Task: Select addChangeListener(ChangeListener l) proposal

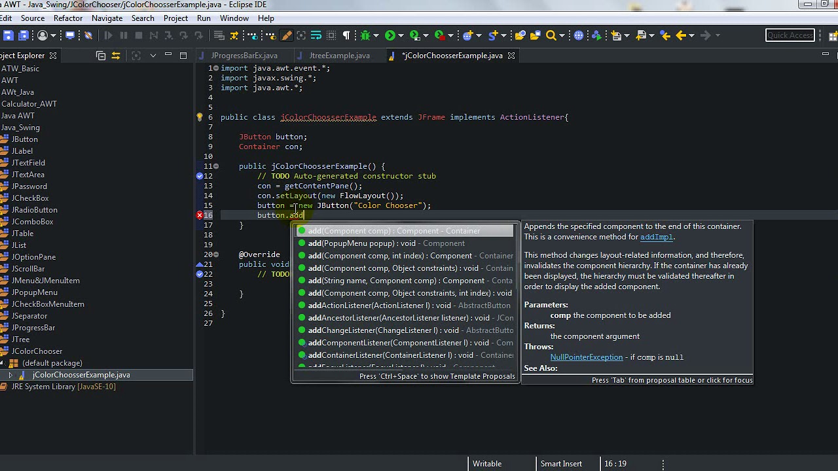Action: (405, 330)
